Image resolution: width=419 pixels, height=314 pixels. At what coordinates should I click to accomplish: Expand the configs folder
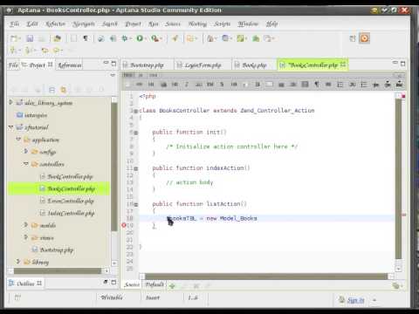25,152
